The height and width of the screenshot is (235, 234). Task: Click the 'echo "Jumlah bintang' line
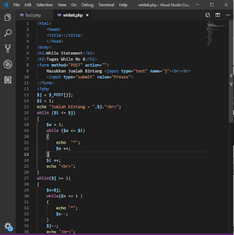click(x=79, y=107)
